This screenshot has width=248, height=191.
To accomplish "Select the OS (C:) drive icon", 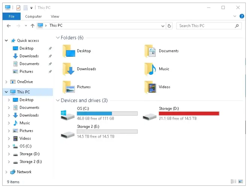I will click(67, 115).
